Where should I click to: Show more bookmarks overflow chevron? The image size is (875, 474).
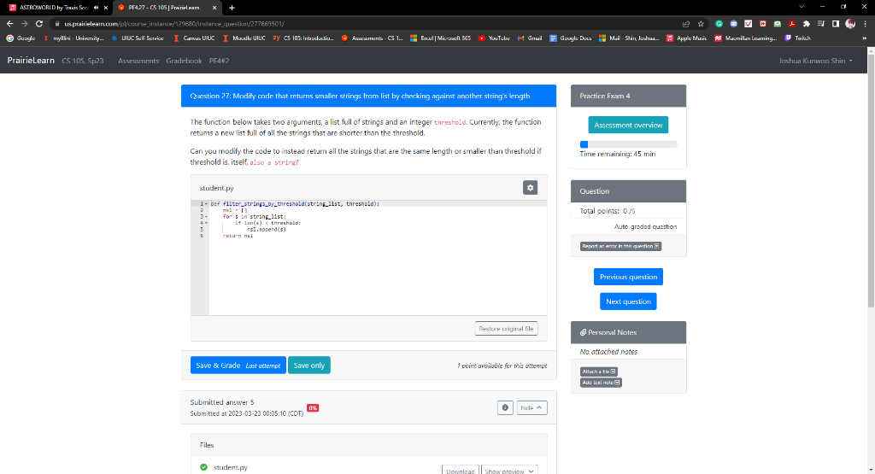pyautogui.click(x=865, y=38)
